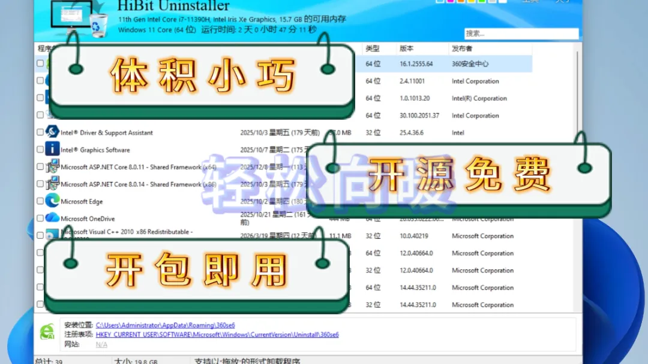This screenshot has height=364, width=648.
Task: Click version cell 16.1.2555.64
Action: click(x=416, y=64)
